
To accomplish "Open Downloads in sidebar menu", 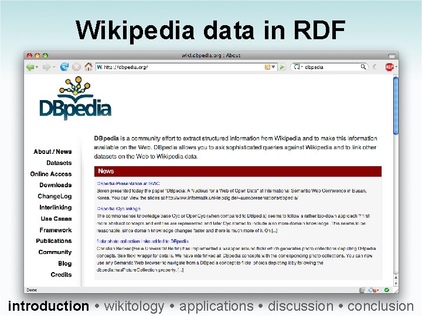I will (x=56, y=185).
